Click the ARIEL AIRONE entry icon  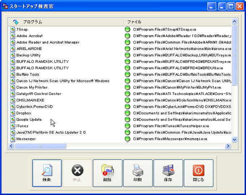pyautogui.click(x=13, y=49)
